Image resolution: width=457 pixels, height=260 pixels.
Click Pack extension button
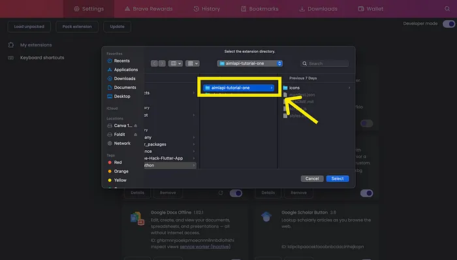(x=77, y=27)
